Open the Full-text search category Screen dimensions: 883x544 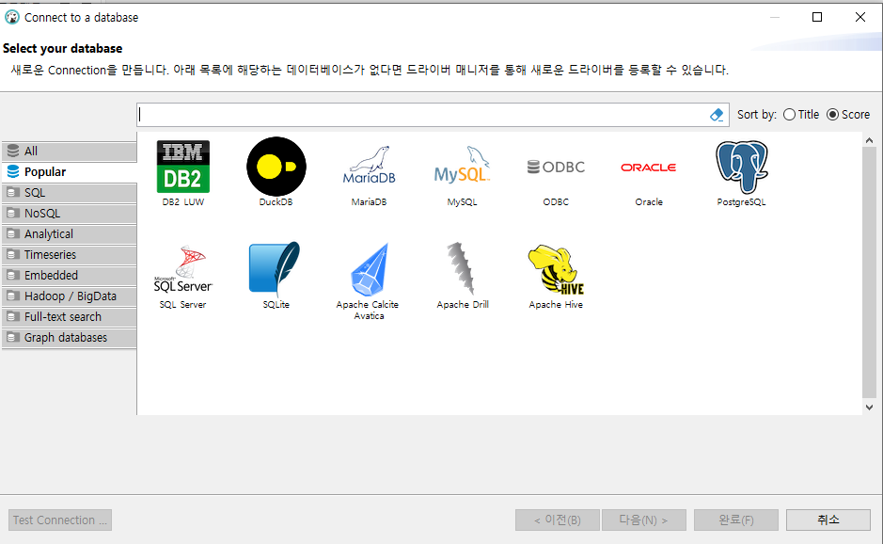[70, 317]
